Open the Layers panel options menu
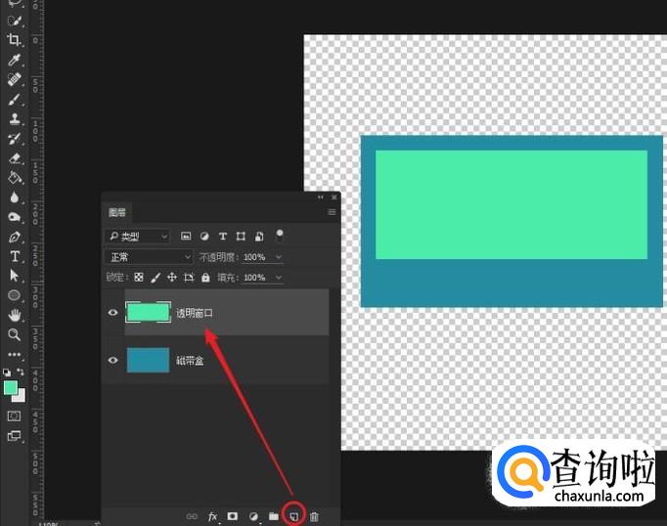This screenshot has height=526, width=667. coord(332,212)
